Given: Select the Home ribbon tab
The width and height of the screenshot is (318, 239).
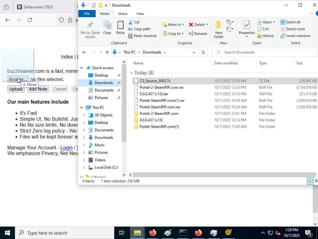Looking at the screenshot, I should point(105,14).
